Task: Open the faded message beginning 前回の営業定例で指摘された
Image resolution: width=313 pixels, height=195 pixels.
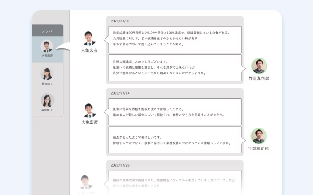Action: (175, 183)
